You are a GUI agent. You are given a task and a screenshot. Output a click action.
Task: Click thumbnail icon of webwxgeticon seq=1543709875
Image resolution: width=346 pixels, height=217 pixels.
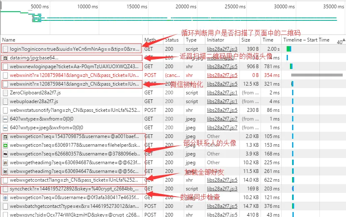pos(5,136)
